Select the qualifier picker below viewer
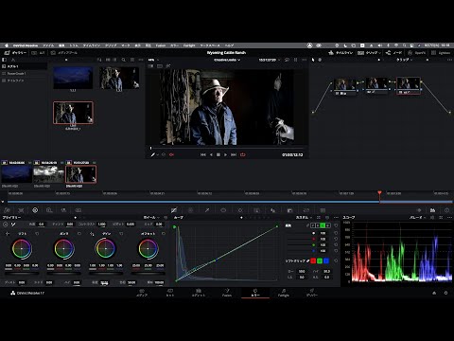This screenshot has height=341, width=454. tap(153, 154)
